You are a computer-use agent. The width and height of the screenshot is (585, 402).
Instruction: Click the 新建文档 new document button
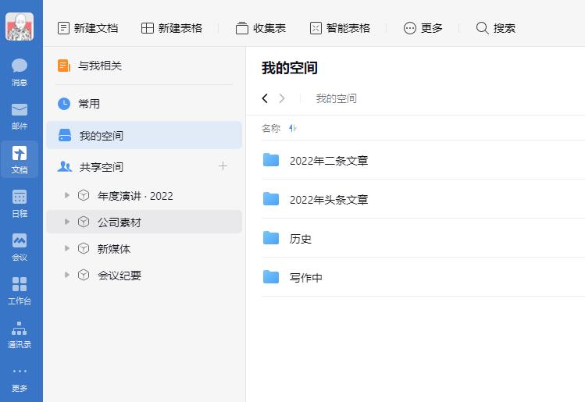(88, 28)
